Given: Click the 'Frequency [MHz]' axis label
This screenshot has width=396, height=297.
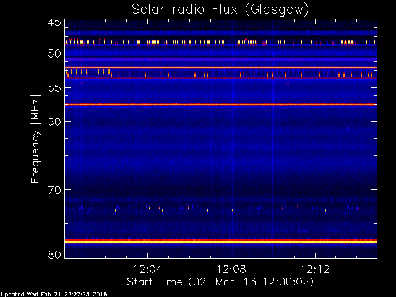Looking at the screenshot, I should [x=35, y=139].
